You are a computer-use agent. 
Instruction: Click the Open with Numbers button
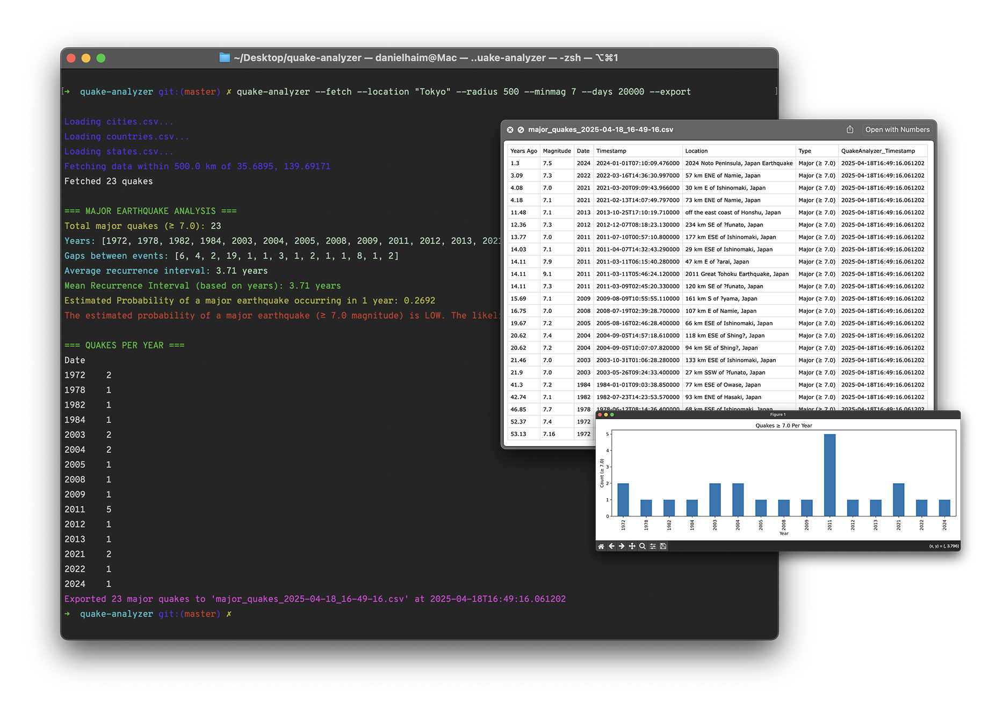pyautogui.click(x=897, y=129)
